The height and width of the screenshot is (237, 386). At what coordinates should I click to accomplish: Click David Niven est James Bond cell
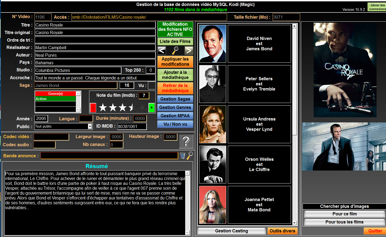coord(259,44)
